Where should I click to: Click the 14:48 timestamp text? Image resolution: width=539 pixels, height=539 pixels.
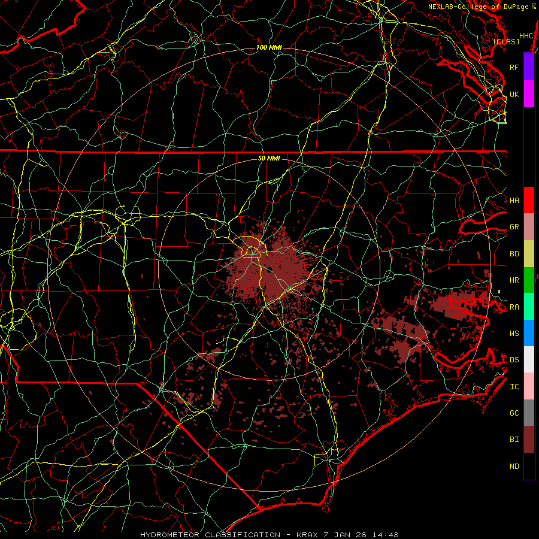[385, 535]
